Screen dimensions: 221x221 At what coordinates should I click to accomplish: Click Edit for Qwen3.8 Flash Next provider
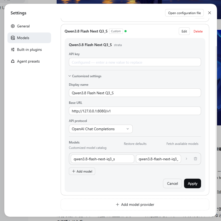coord(184,31)
